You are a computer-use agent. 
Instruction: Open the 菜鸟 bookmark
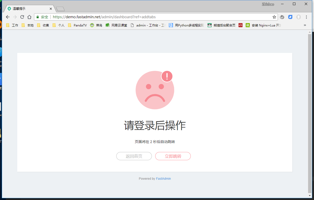[96, 25]
